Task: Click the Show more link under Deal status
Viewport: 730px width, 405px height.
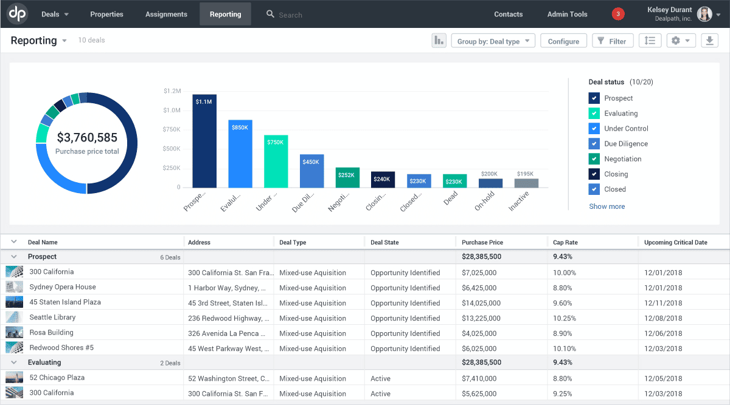Action: pos(607,206)
